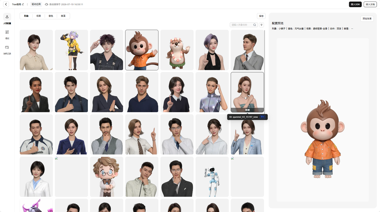
Task: Click the 保存 button
Action: click(261, 16)
